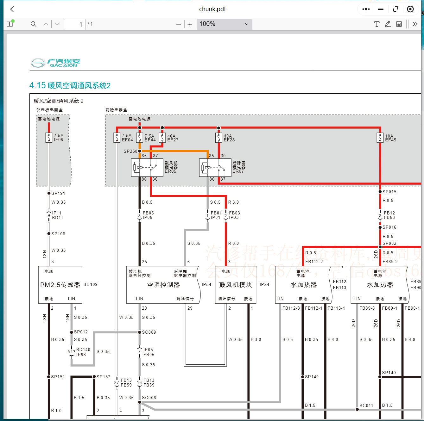Open the 100% zoom level dropdown
Viewport: 424px width, 421px height.
tap(224, 24)
